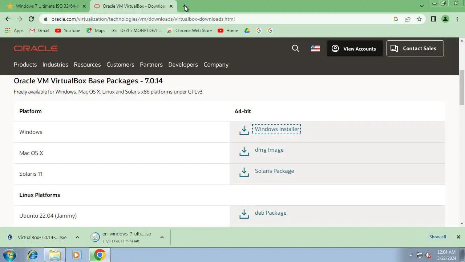Click the Google icon in address bar
Image resolution: width=465 pixels, height=262 pixels.
click(396, 19)
